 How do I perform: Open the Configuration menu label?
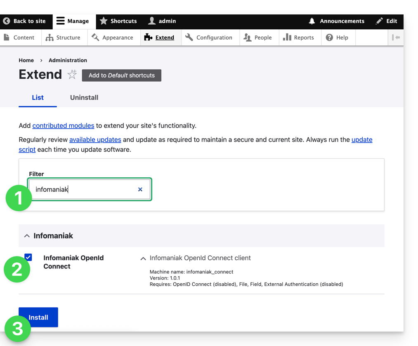tap(214, 38)
